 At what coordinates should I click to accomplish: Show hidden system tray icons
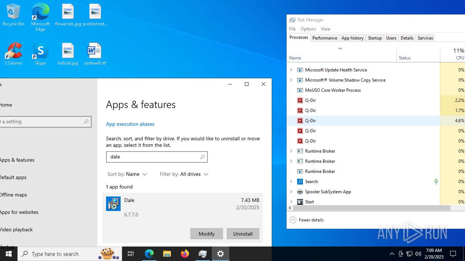coord(392,254)
